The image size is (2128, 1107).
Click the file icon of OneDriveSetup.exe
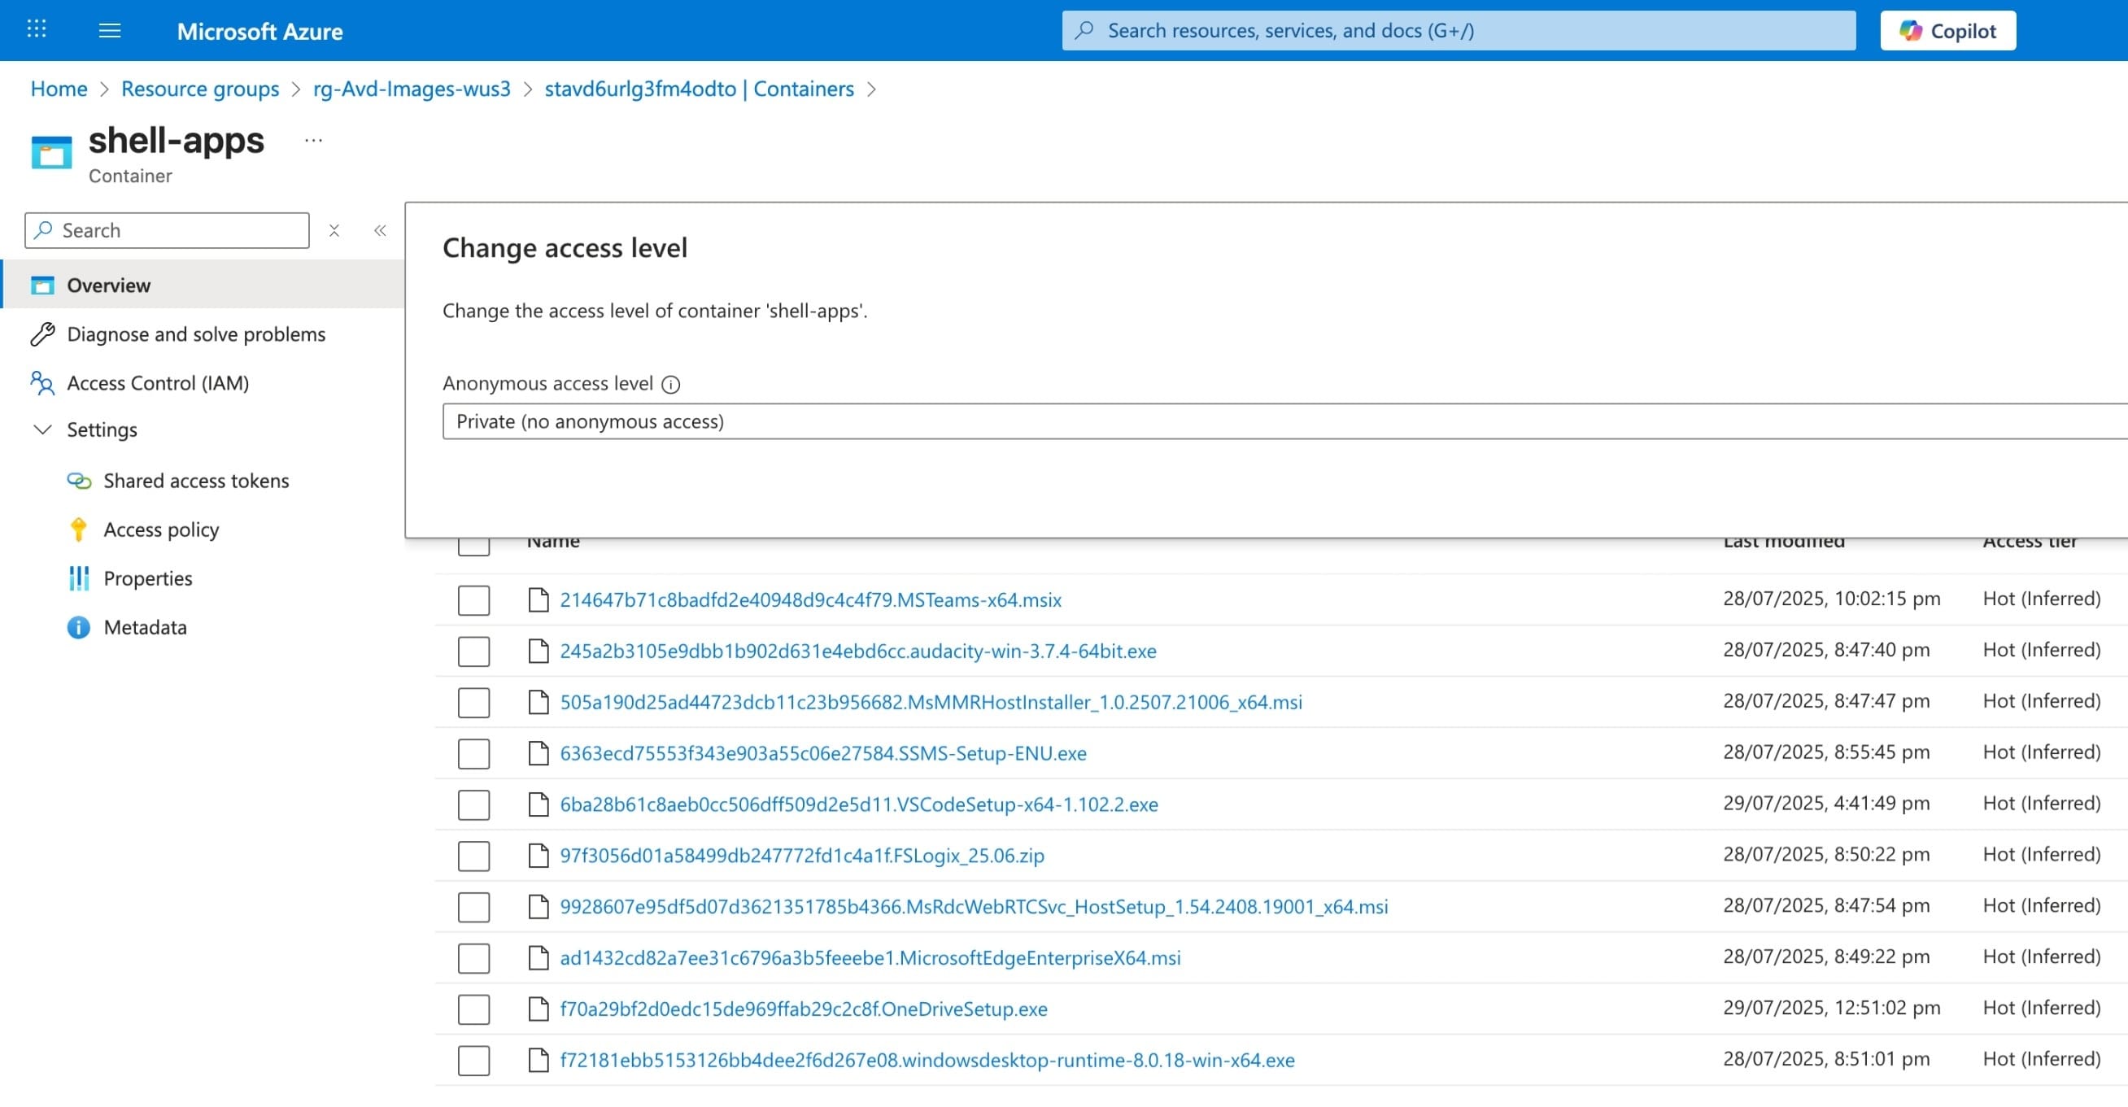(539, 1009)
